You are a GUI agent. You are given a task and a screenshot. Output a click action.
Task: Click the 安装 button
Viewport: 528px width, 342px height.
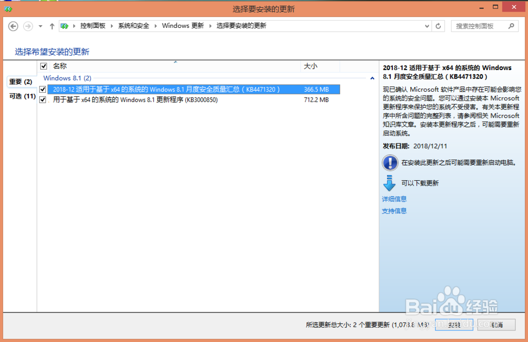[454, 325]
